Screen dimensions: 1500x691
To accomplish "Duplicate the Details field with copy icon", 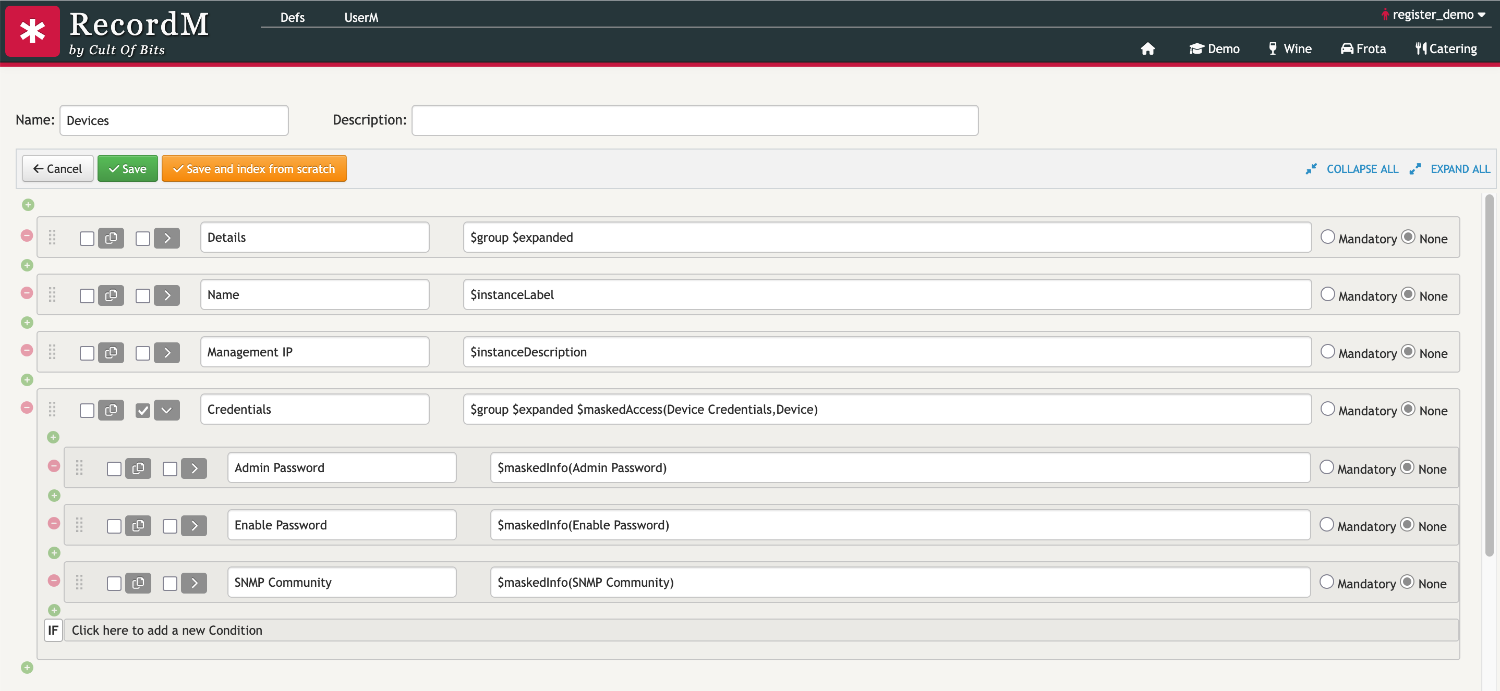I will tap(111, 238).
